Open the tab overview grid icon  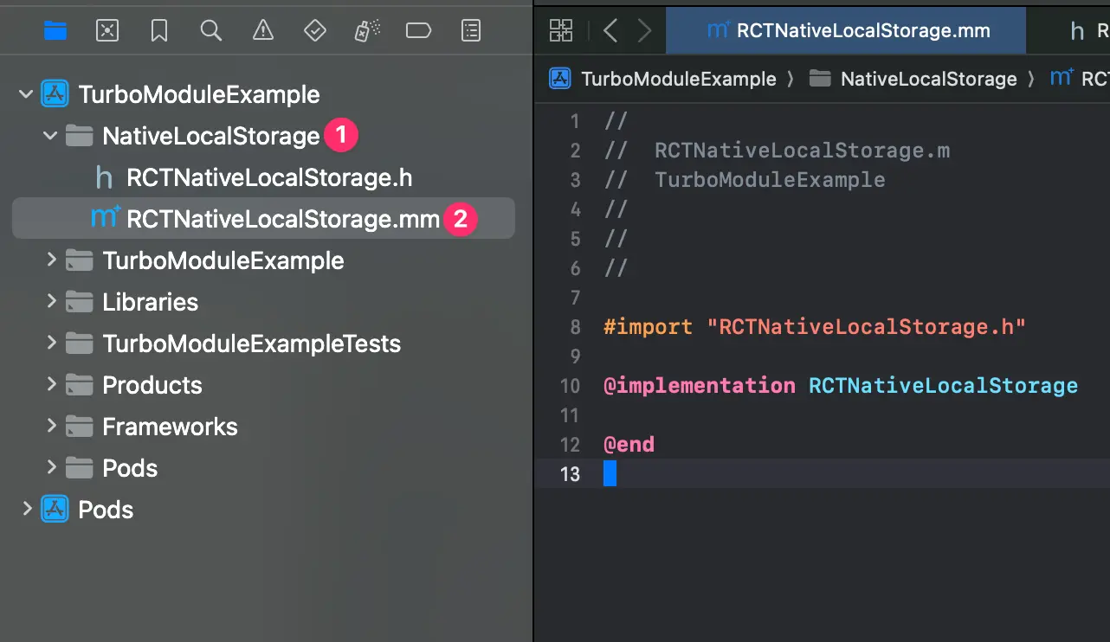(560, 30)
